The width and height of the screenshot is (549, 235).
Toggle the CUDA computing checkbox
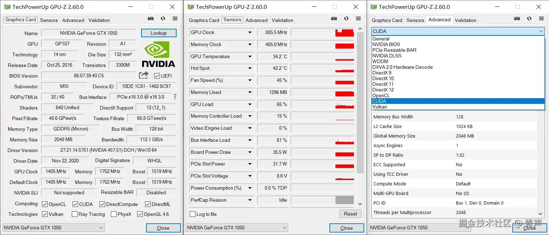pos(75,204)
